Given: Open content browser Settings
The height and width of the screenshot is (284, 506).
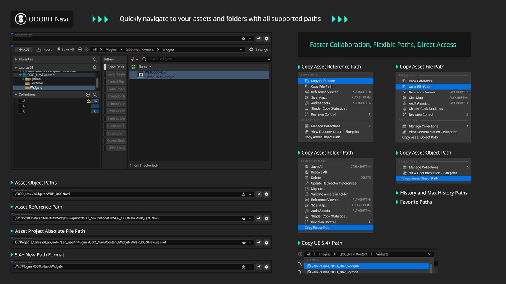Looking at the screenshot, I should pyautogui.click(x=259, y=50).
